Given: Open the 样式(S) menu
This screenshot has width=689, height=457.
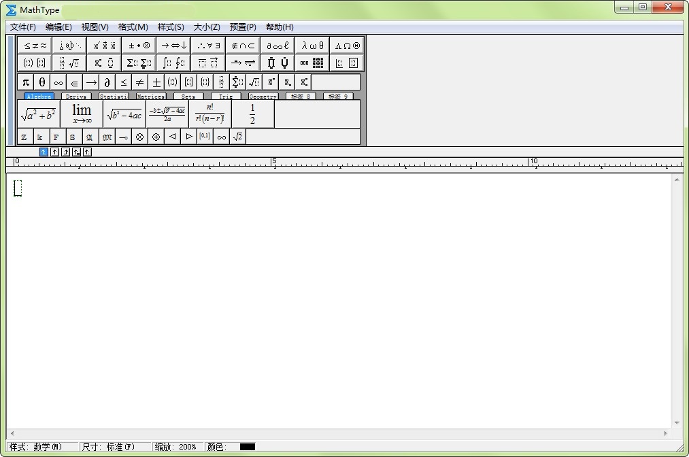Looking at the screenshot, I should coord(171,27).
